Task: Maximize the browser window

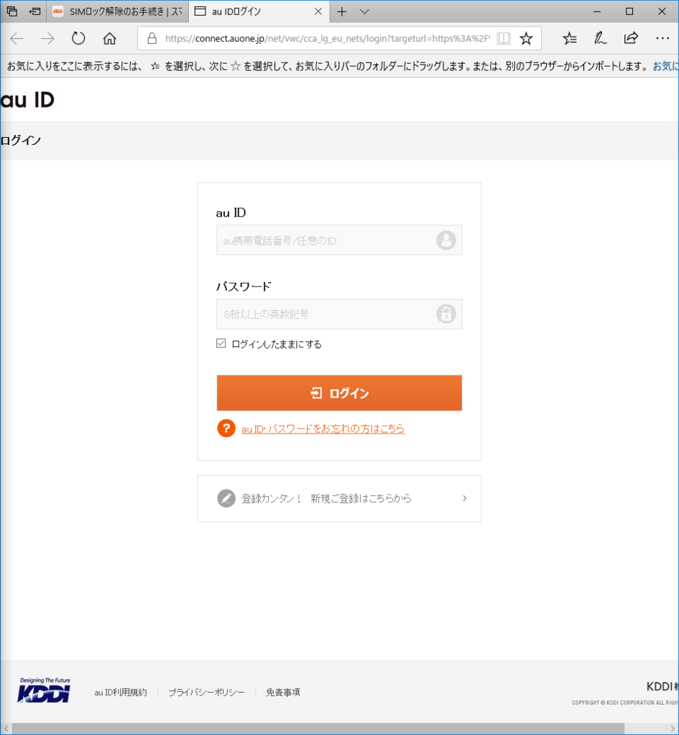Action: (x=629, y=11)
